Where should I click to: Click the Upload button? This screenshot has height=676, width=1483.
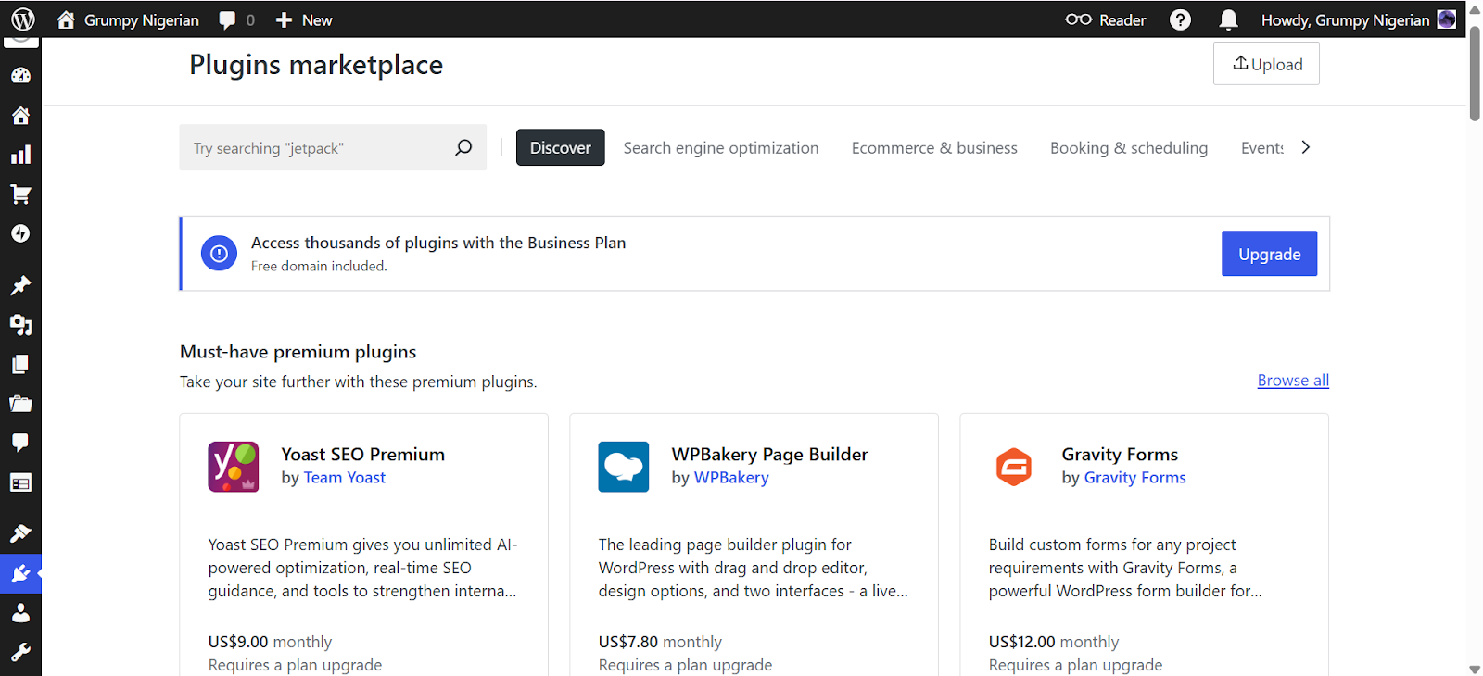[x=1266, y=64]
